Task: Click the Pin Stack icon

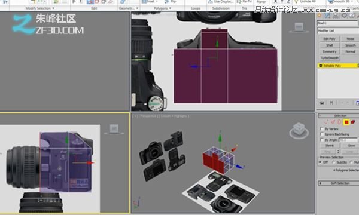Action: tap(322, 103)
